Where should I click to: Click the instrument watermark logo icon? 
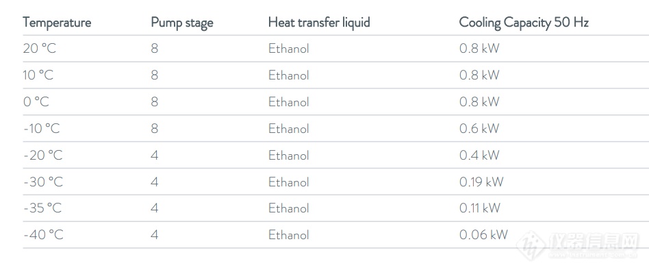pyautogui.click(x=532, y=245)
